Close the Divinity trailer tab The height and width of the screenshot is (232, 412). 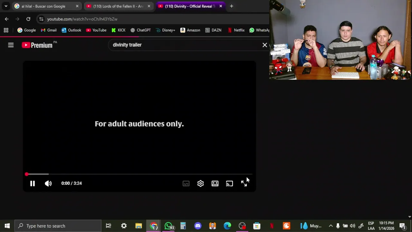pos(220,6)
